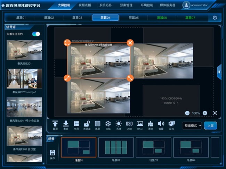Click the 场景 section label
The image size is (226, 169).
tap(51, 139)
